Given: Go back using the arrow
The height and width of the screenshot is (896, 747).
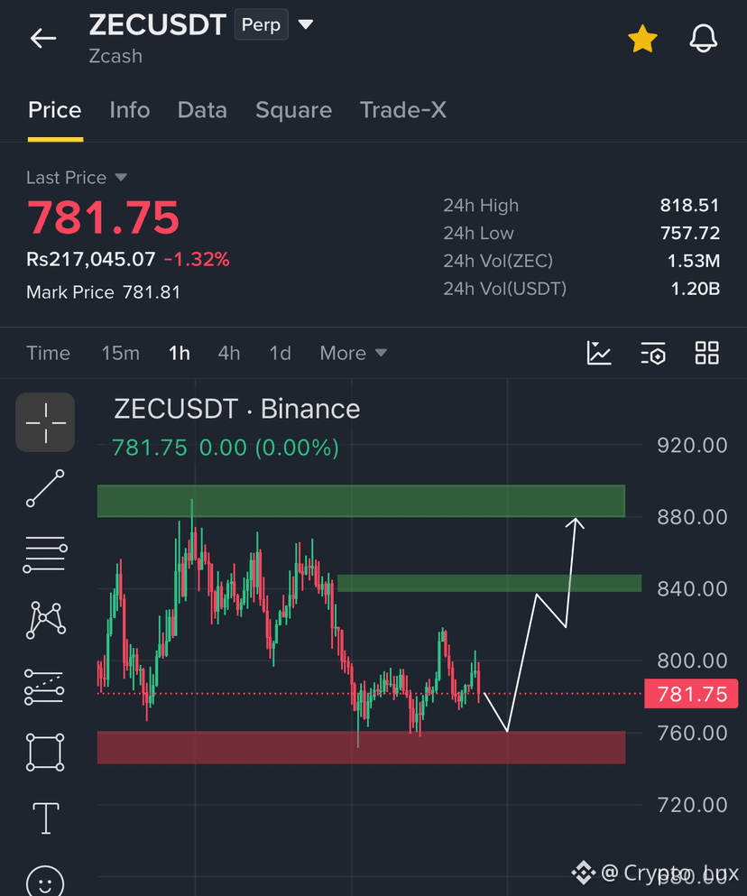Looking at the screenshot, I should tap(43, 39).
